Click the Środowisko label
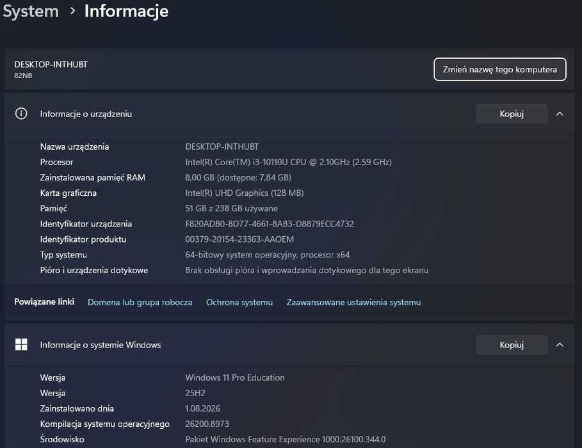Screen dimensions: 582x448 point(62,440)
